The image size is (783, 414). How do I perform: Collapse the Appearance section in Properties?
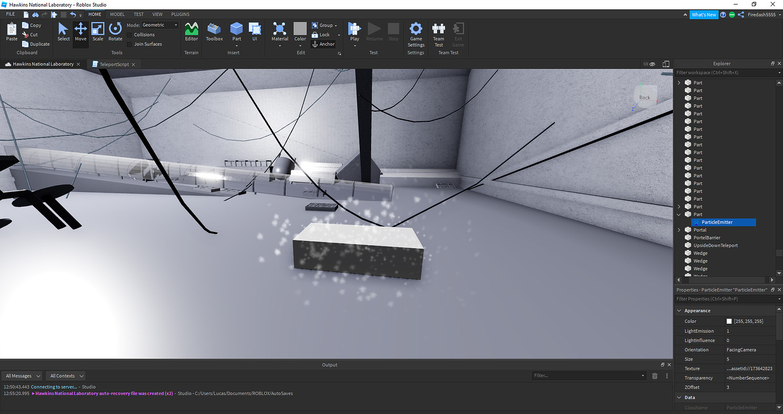tap(679, 310)
